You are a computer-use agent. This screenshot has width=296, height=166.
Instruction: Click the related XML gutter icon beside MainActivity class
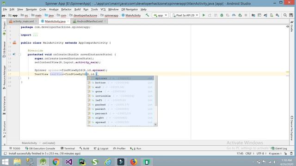coord(14,43)
